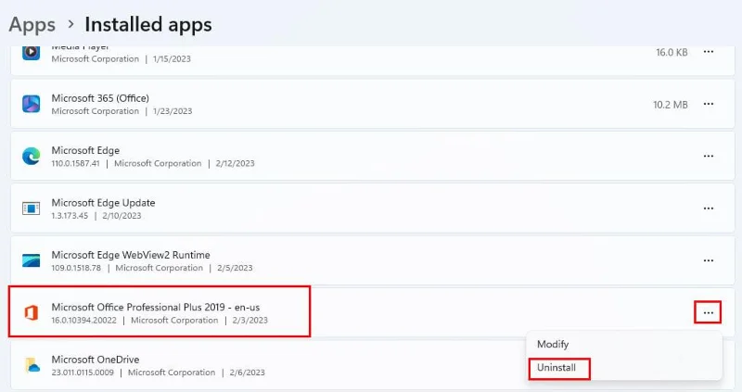
Task: Click the Edge WebView2 Runtime icon
Action: click(32, 260)
